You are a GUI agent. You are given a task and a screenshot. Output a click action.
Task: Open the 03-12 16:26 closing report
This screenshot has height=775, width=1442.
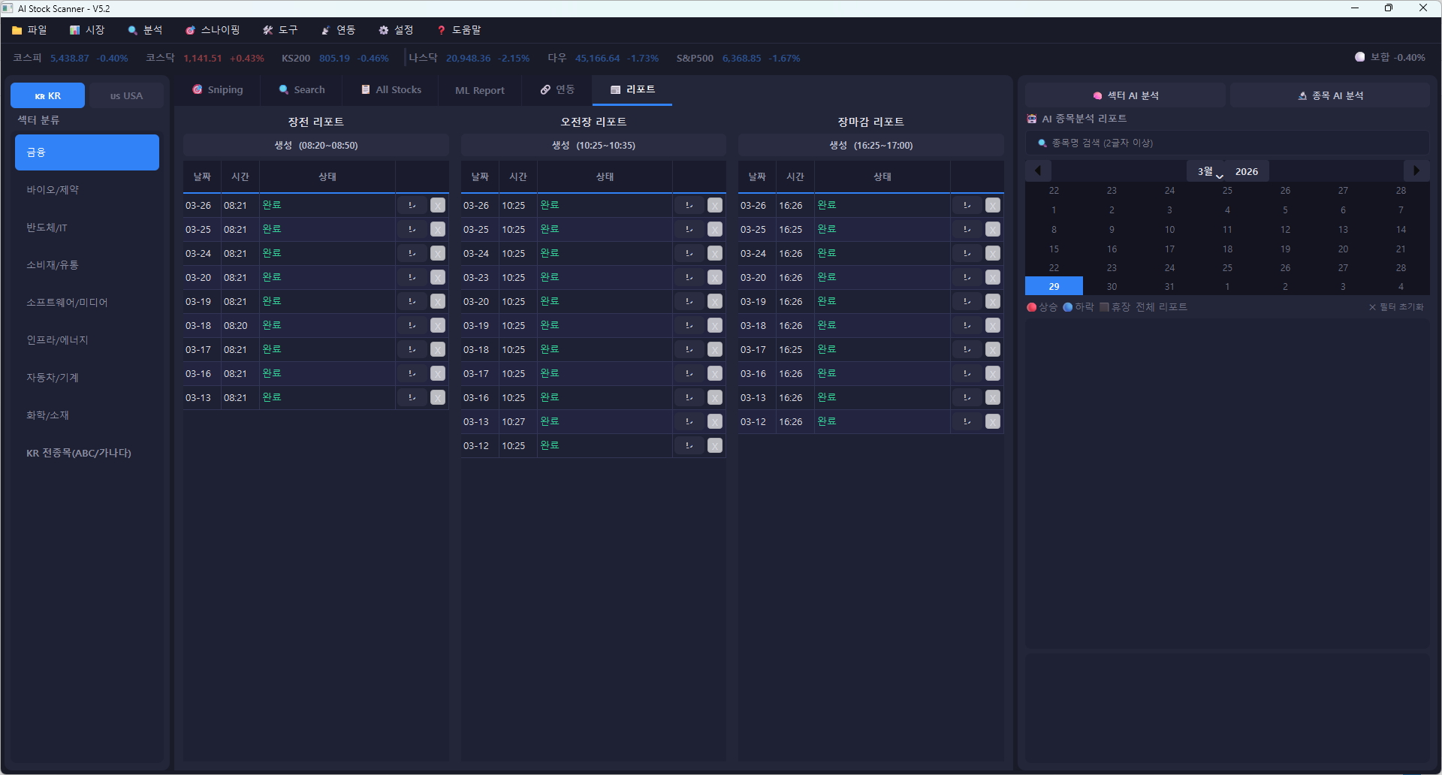(x=967, y=421)
